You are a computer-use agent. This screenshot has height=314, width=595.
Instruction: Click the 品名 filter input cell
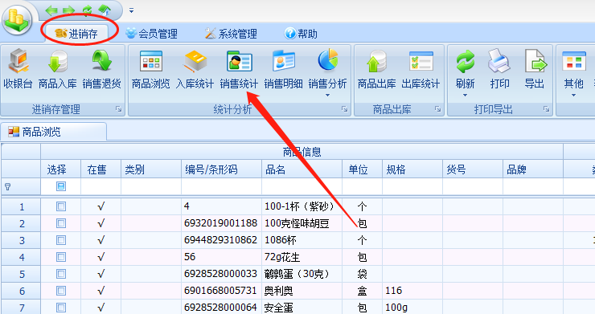(302, 186)
